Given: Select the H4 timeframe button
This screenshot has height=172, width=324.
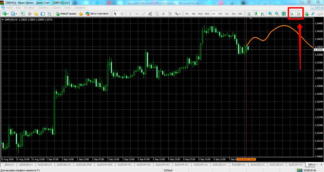Looking at the screenshot, I should (220, 14).
